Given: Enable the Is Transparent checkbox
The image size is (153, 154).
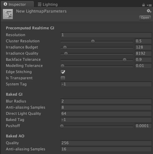Looking at the screenshot, I should pos(63,78).
